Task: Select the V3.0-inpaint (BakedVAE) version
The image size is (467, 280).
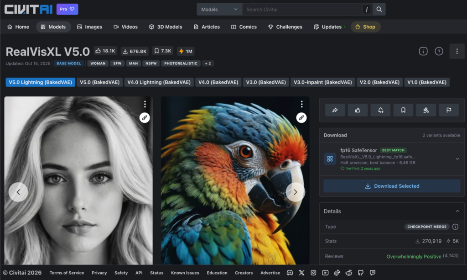Action: point(323,82)
